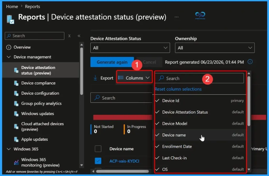
Task: Click the Device attestation status report icon
Action: pyautogui.click(x=16, y=70)
